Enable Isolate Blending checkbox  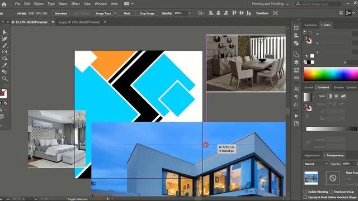[305, 192]
